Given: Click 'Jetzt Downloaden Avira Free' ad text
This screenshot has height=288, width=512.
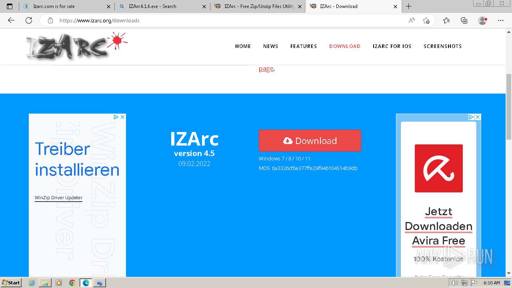Looking at the screenshot, I should tap(439, 226).
